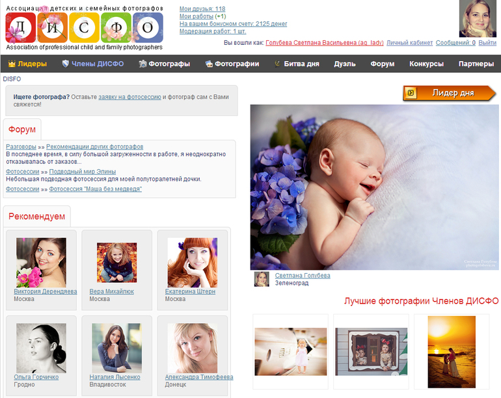Open the Члены ДИСФО menu item
501x398 pixels.
[x=98, y=64]
